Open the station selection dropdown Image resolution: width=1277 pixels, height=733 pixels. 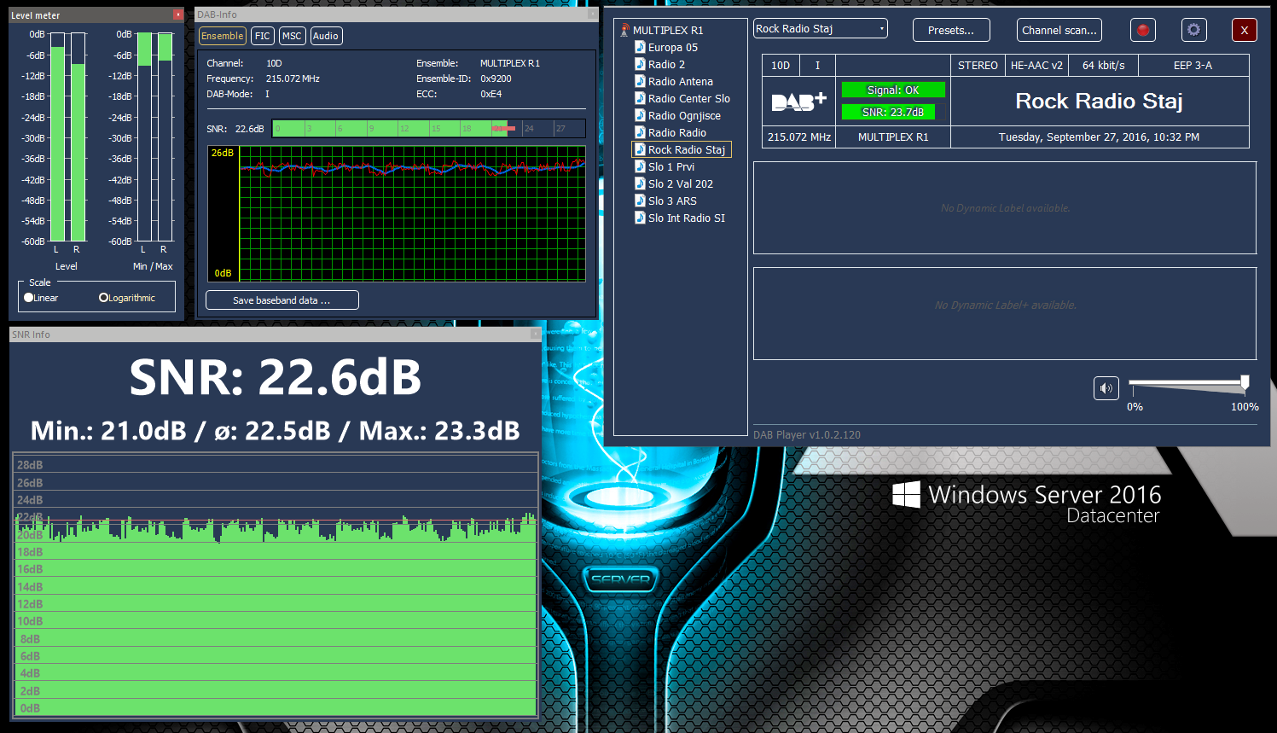[820, 28]
